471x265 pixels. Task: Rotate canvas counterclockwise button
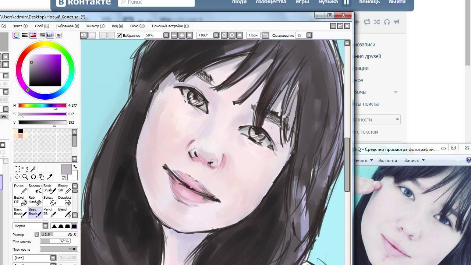pyautogui.click(x=224, y=35)
